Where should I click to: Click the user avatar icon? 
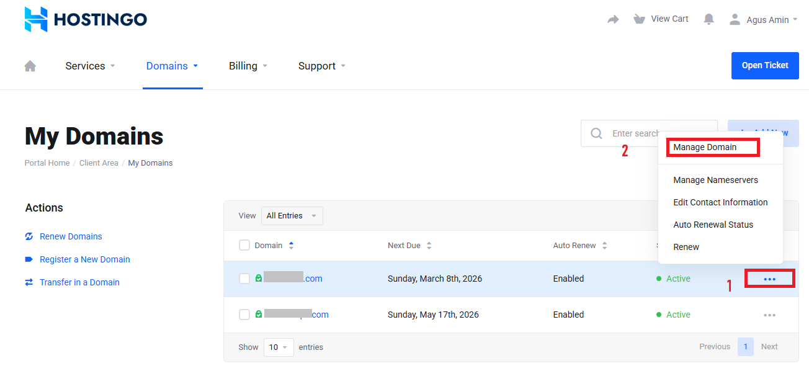pos(735,19)
